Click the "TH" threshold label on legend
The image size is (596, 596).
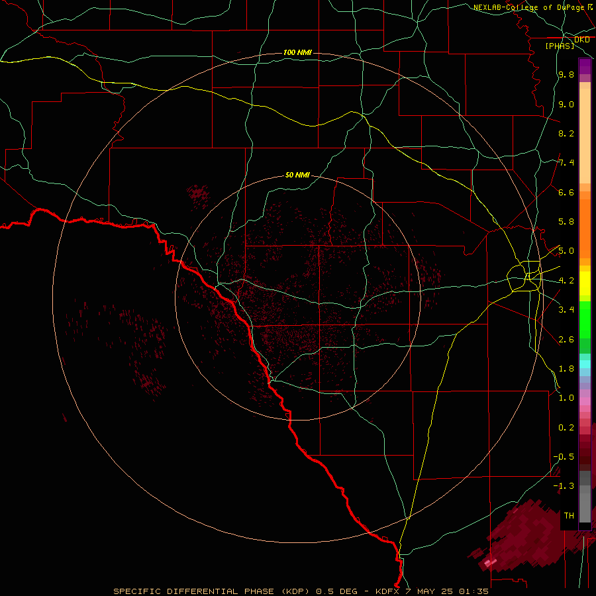[569, 516]
